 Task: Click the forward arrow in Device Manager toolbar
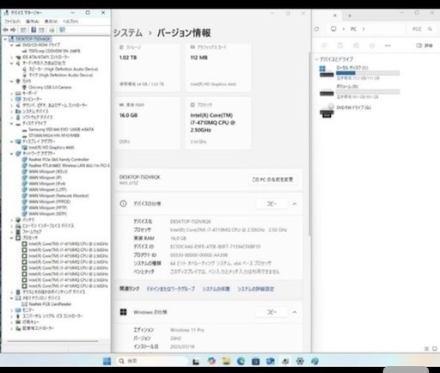click(x=13, y=30)
